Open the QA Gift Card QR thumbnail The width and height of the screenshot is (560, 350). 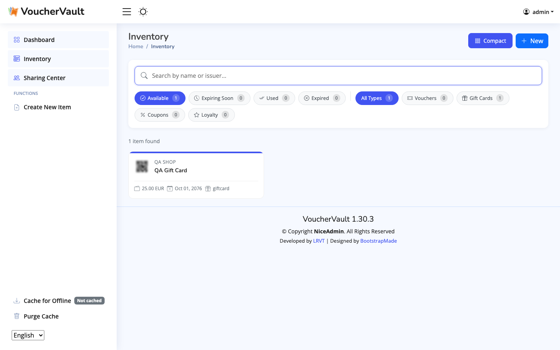coord(142,166)
